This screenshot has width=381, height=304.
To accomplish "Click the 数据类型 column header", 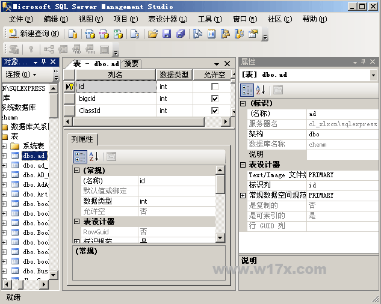I will (174, 75).
